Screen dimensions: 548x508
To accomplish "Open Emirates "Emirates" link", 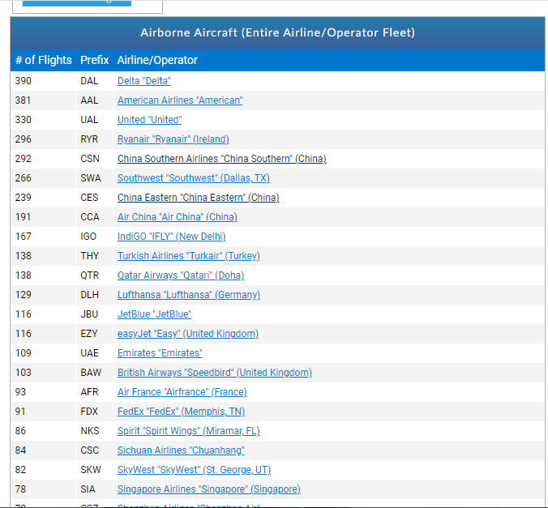I will pos(160,353).
